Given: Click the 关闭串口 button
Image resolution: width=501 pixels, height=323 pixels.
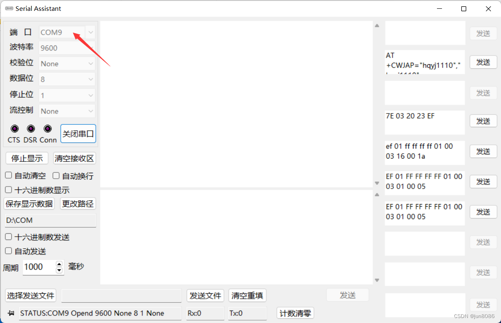Looking at the screenshot, I should [78, 134].
